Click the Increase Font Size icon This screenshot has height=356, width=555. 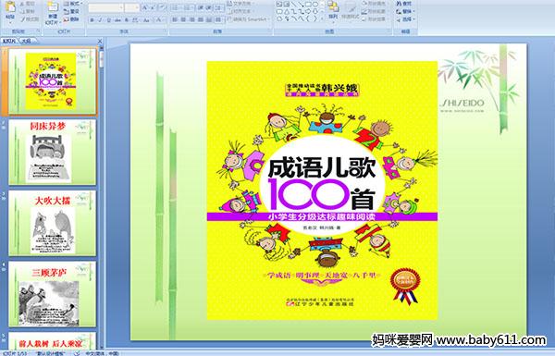click(145, 7)
